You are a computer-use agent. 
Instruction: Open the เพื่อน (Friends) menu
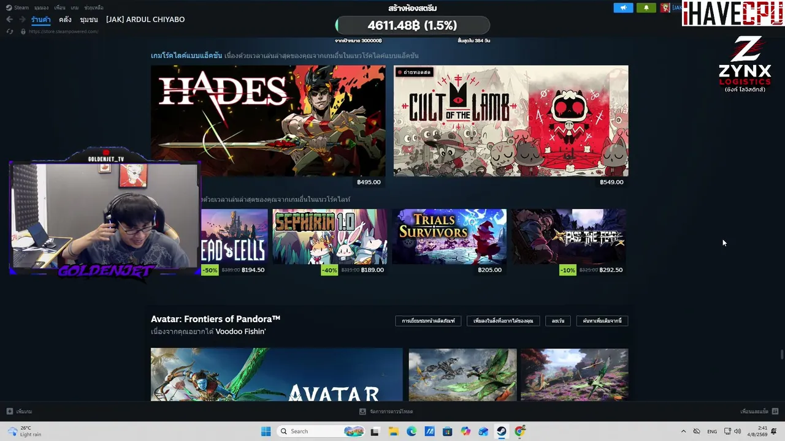click(x=59, y=8)
